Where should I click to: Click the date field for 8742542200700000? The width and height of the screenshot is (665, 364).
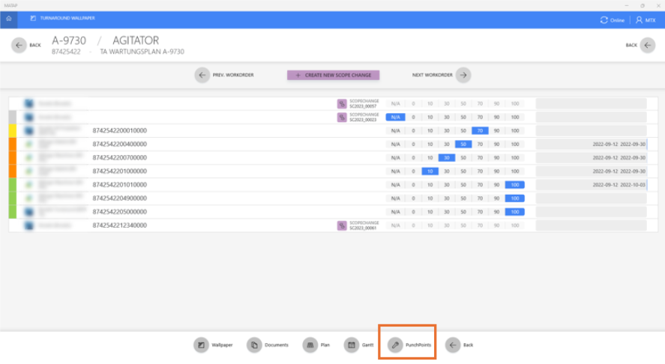tap(619, 157)
